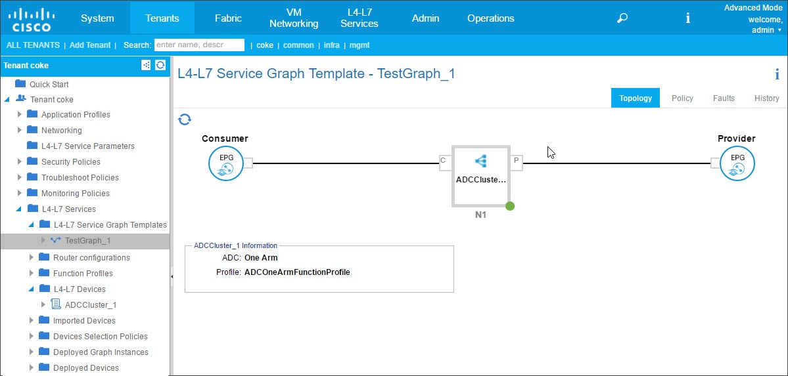
Task: Click the info icon in top header
Action: pyautogui.click(x=687, y=18)
